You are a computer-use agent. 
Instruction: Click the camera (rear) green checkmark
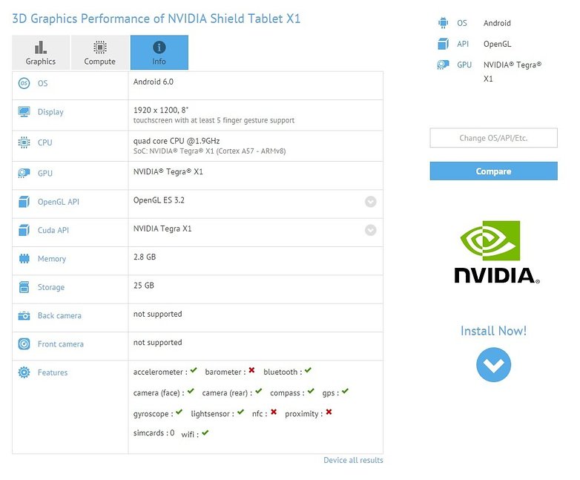[259, 391]
